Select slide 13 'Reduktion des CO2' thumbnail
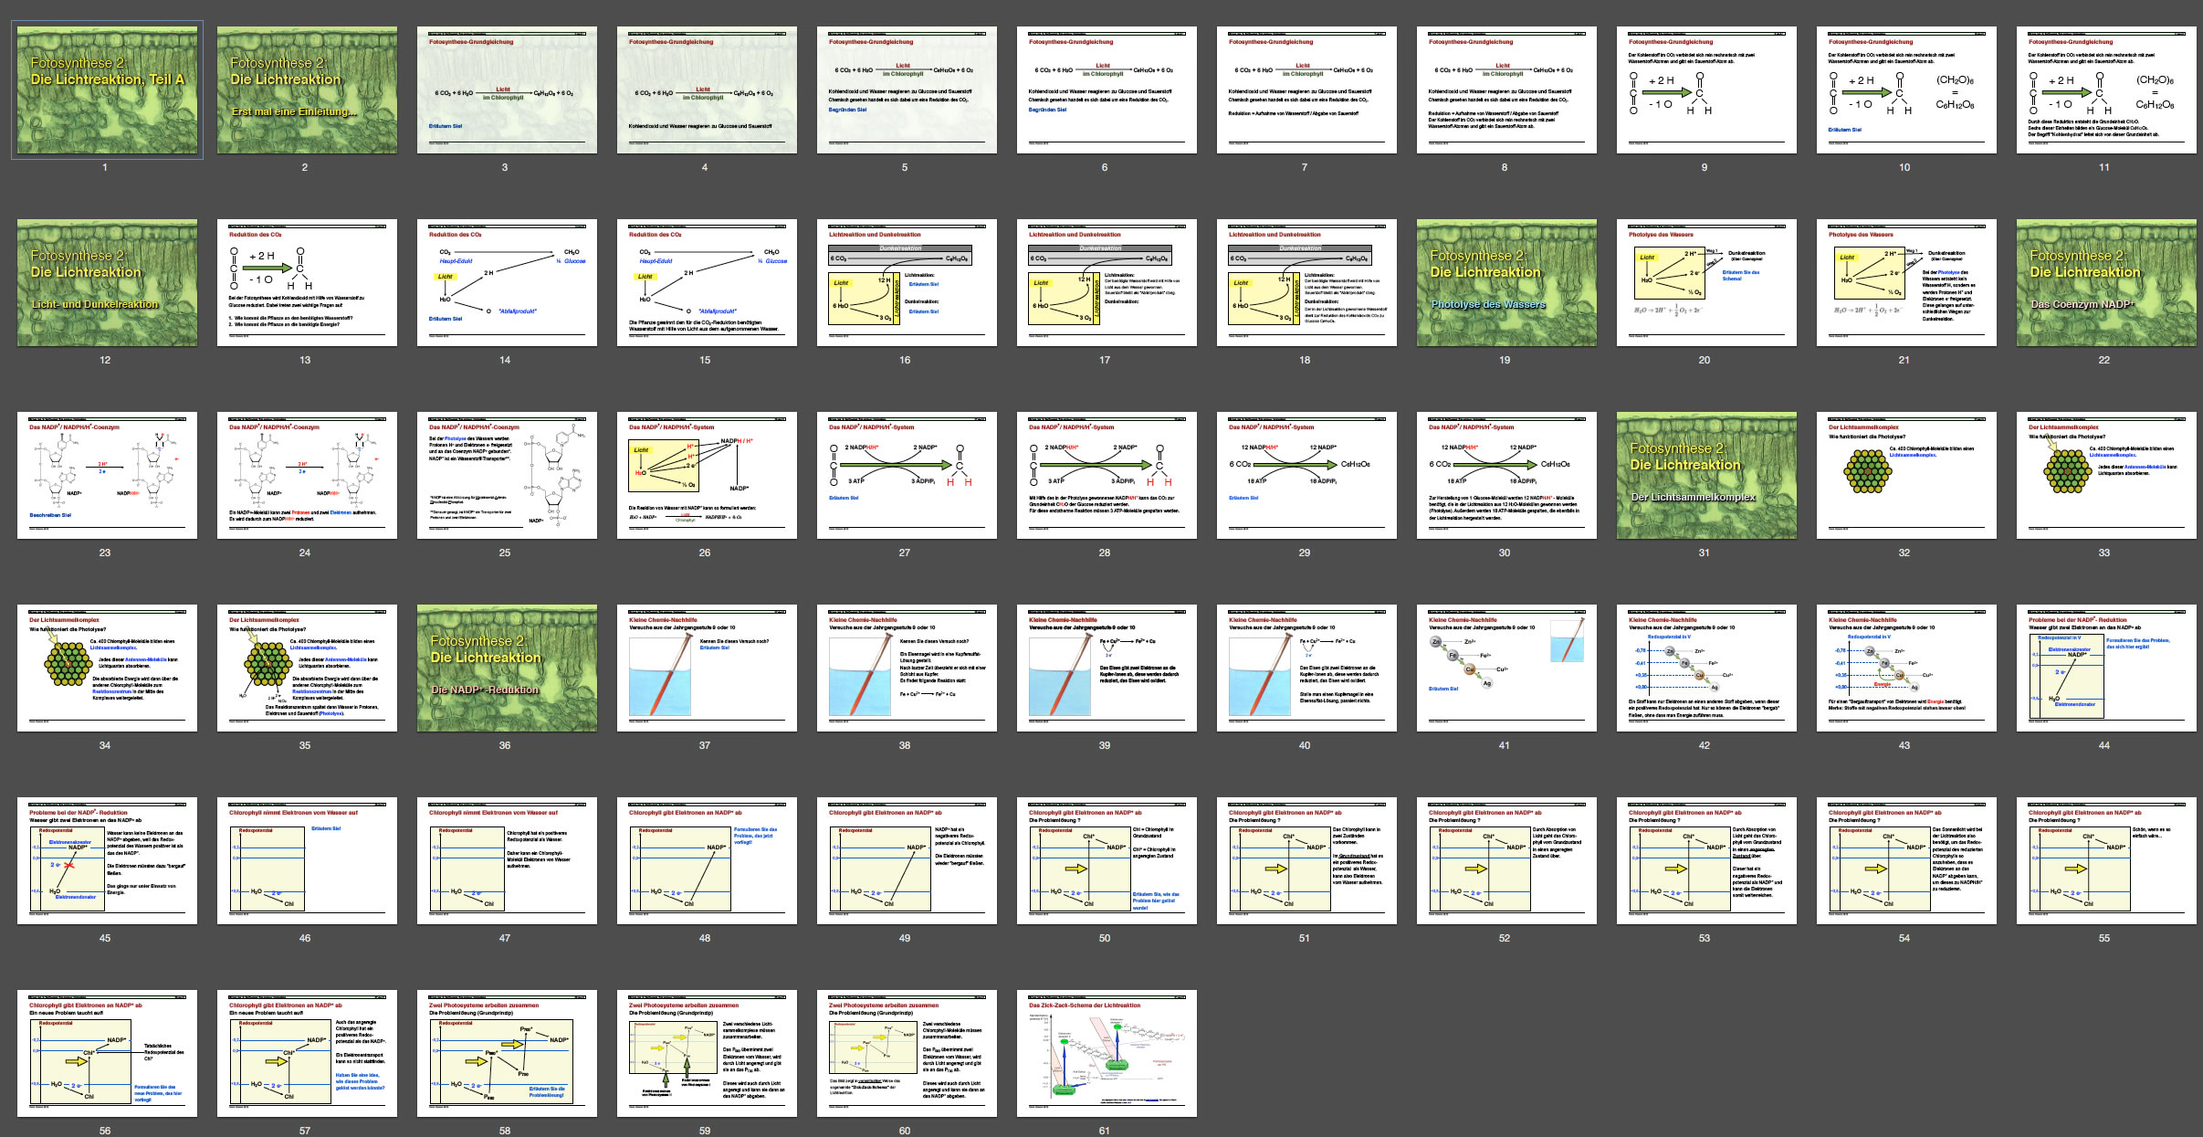The width and height of the screenshot is (2203, 1137). coord(307,282)
